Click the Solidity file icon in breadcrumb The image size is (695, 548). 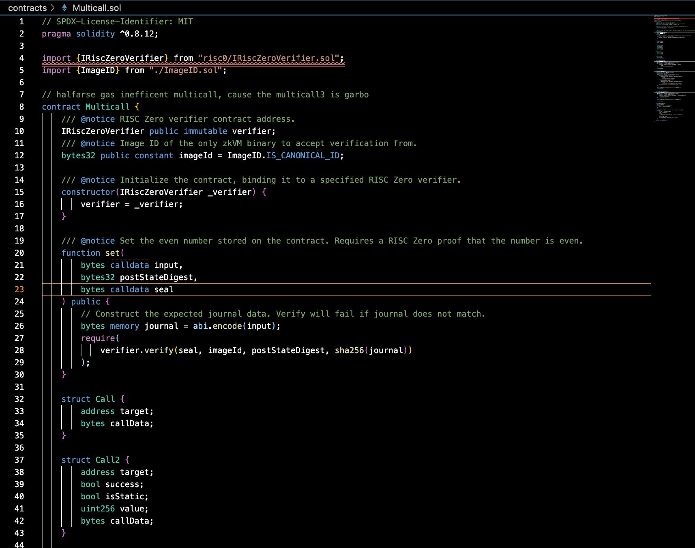[64, 8]
